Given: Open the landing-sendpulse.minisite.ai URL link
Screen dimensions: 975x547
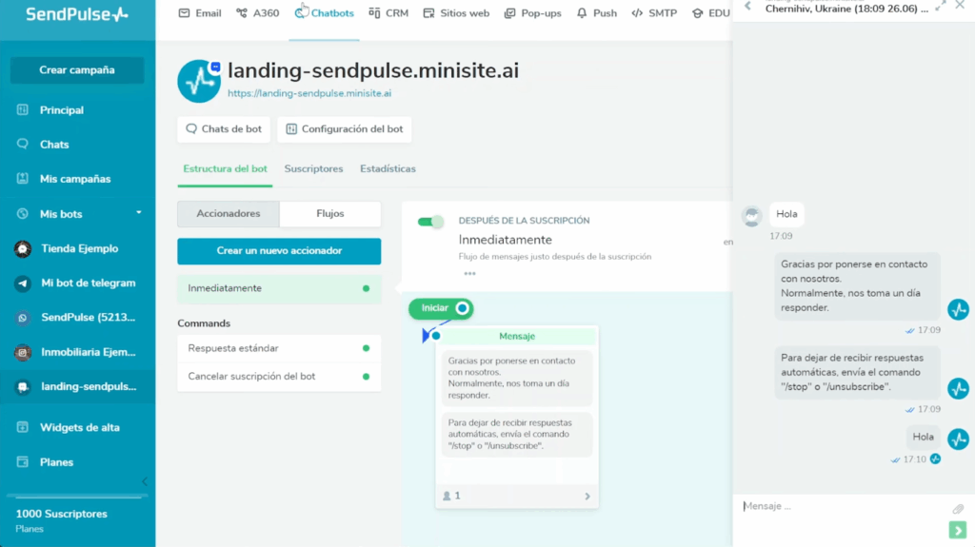Looking at the screenshot, I should click(x=309, y=94).
